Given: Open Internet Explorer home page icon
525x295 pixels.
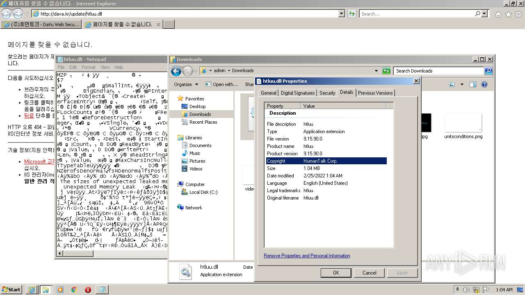Looking at the screenshot, I should tap(498, 14).
